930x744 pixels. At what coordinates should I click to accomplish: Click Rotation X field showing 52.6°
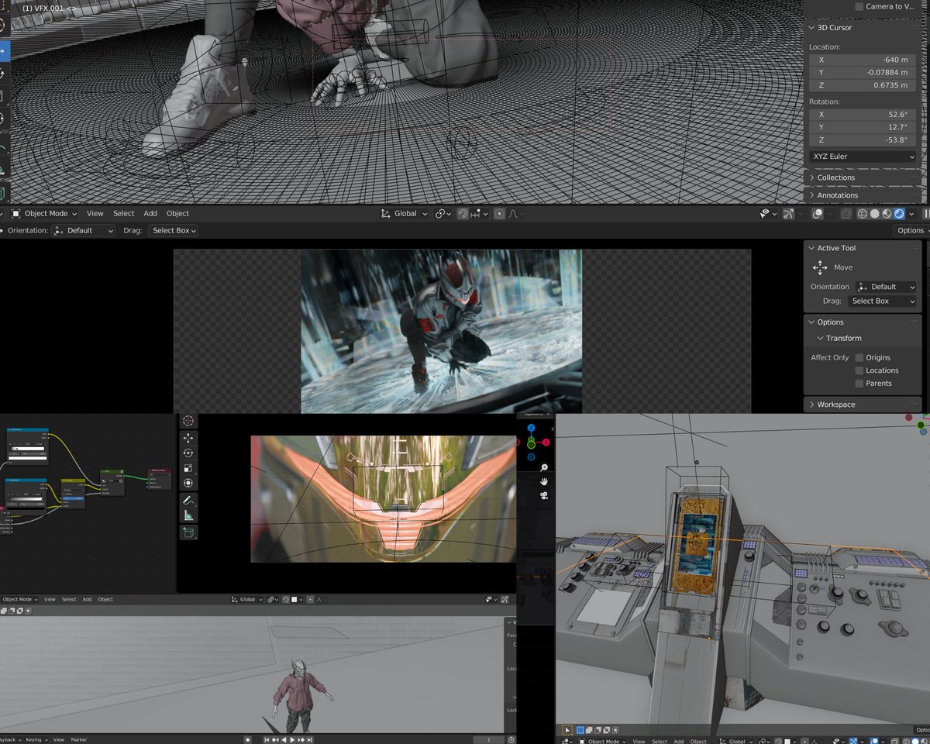(x=863, y=114)
